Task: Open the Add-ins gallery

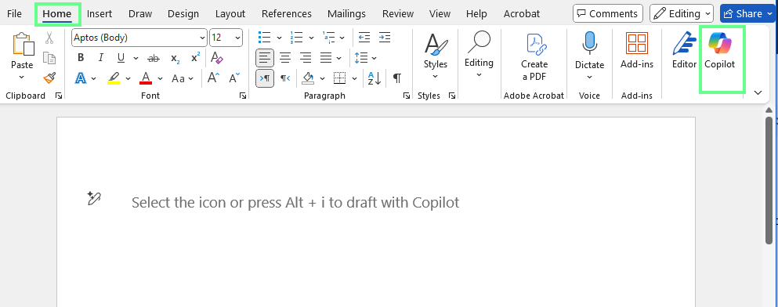Action: tap(637, 43)
